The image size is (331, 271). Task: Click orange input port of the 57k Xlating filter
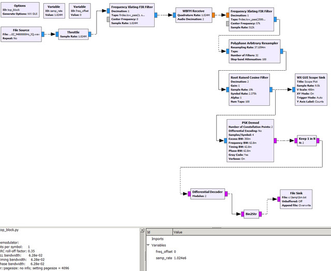228,15
